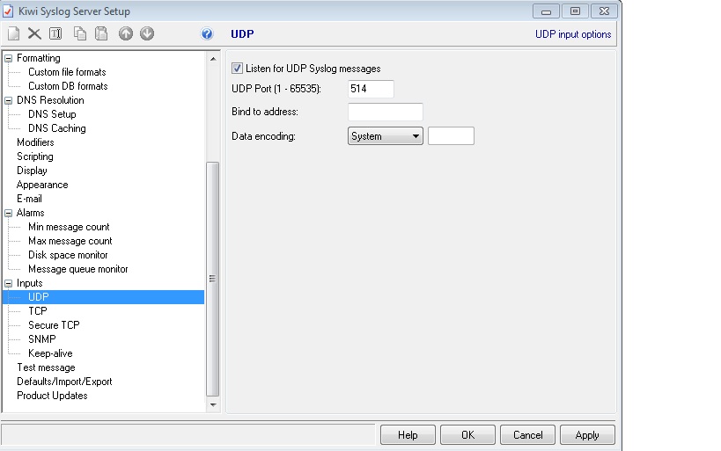The width and height of the screenshot is (721, 451).
Task: Select the Alarms tree label
Action: coord(30,213)
